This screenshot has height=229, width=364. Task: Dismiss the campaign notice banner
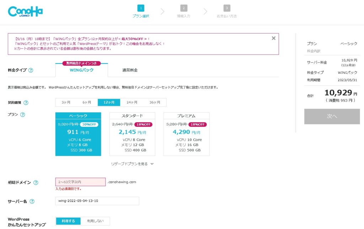tap(273, 38)
